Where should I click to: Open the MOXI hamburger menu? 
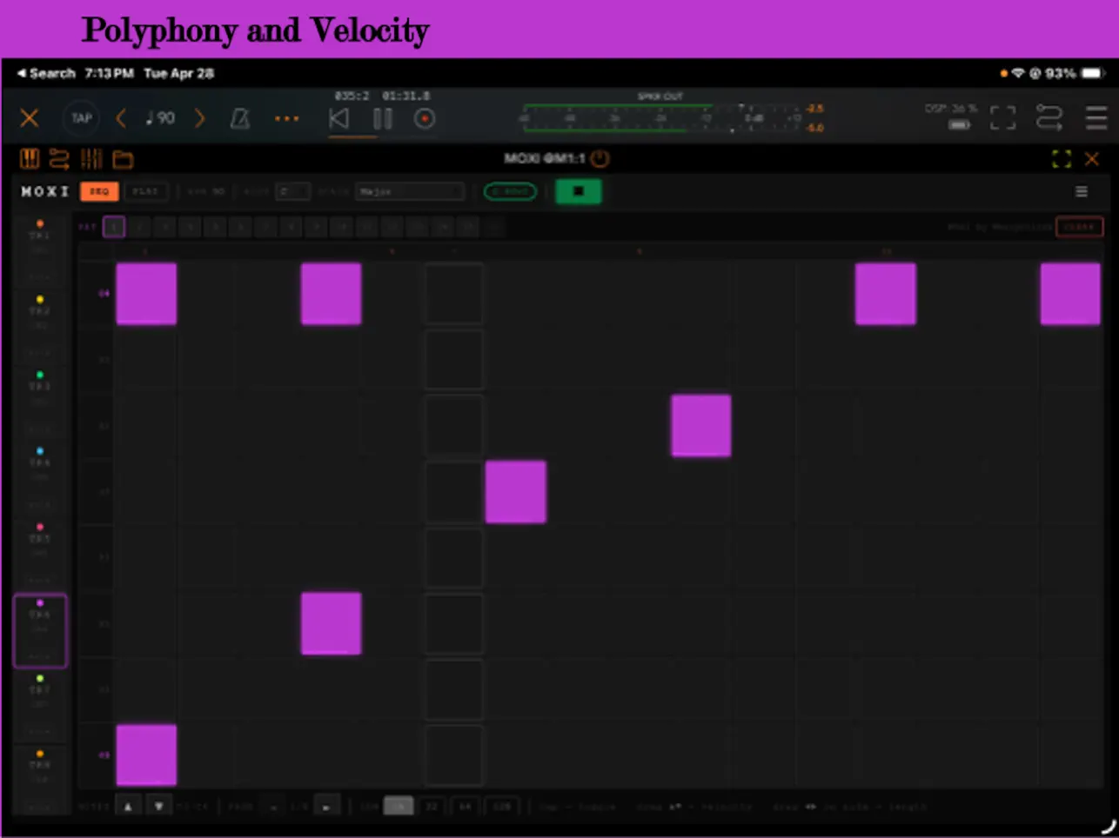[1082, 191]
